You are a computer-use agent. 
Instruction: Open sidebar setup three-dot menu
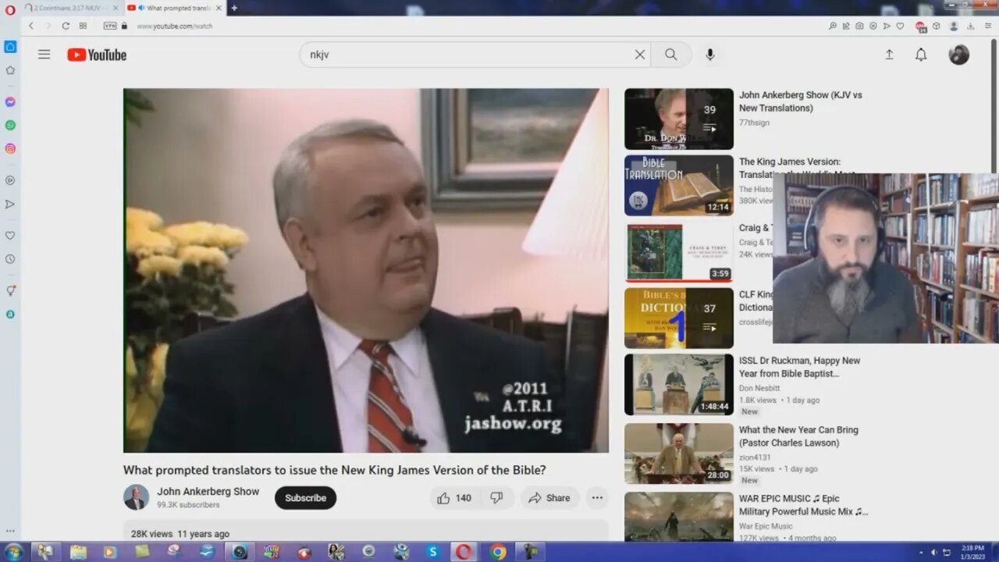coord(10,531)
